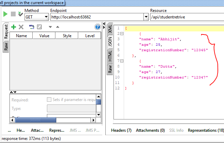Click the reset parameter values icon
Image resolution: width=224 pixels, height=143 pixels.
point(39,27)
